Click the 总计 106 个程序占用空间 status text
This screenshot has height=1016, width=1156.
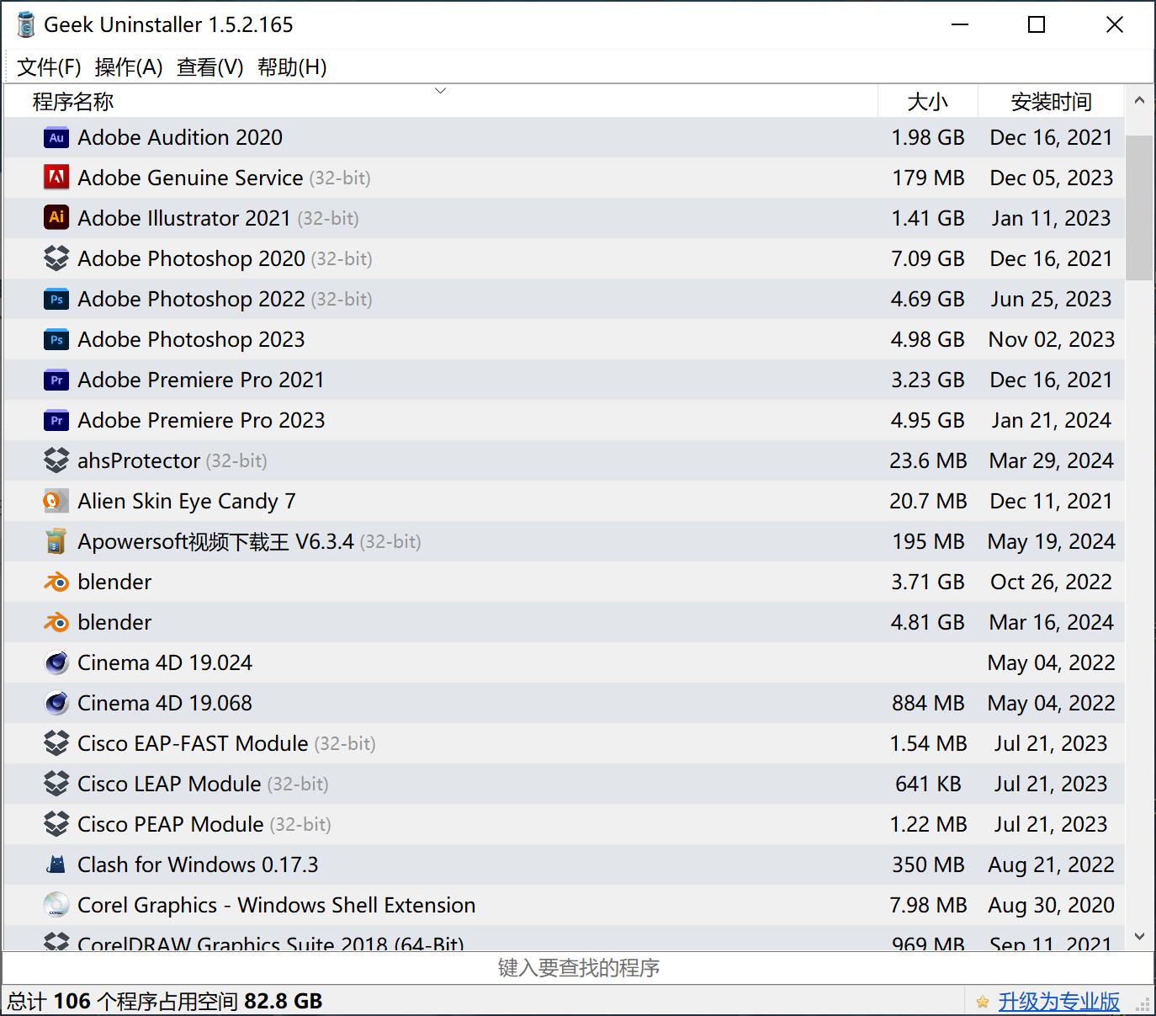[165, 1002]
